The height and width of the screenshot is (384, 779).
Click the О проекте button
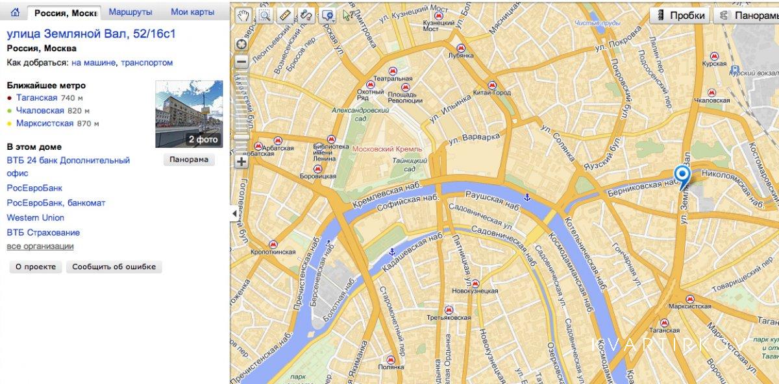(36, 267)
